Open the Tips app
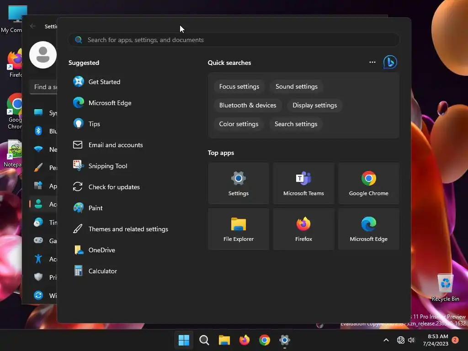 click(x=86, y=124)
